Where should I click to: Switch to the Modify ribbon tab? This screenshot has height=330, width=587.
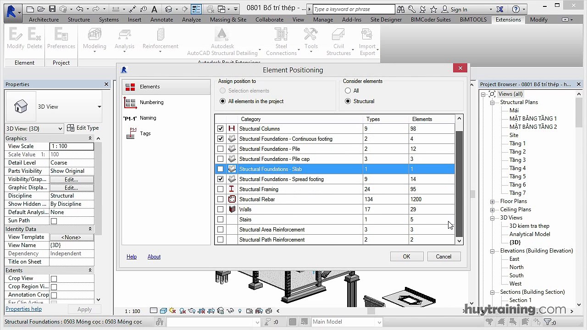539,20
